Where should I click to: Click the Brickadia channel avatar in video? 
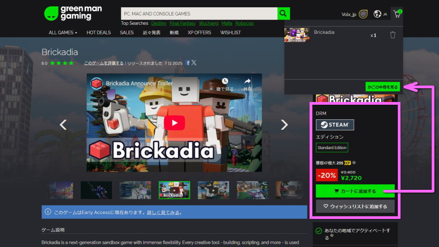tap(96, 83)
